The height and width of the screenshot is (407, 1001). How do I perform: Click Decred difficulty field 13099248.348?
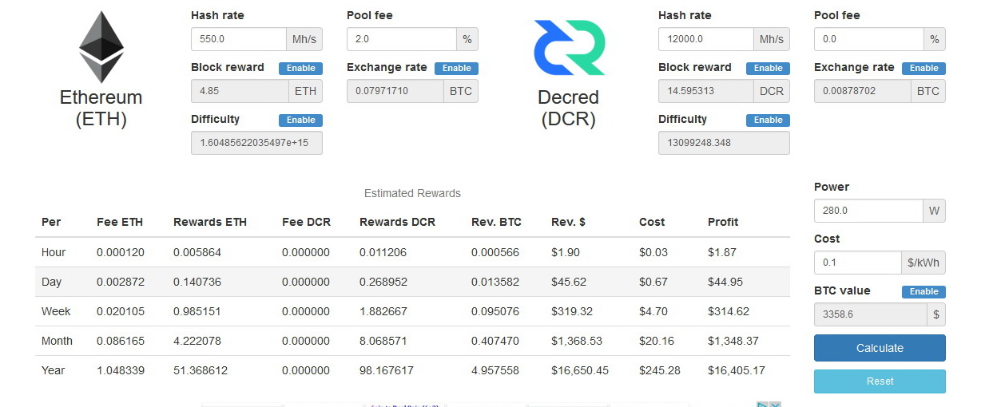tap(724, 143)
